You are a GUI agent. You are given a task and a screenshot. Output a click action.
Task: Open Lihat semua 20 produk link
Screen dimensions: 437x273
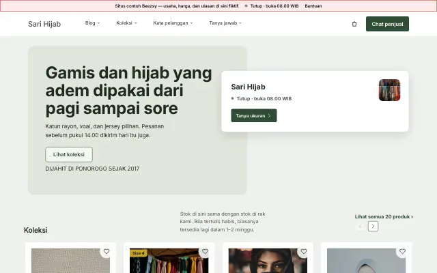coord(384,216)
